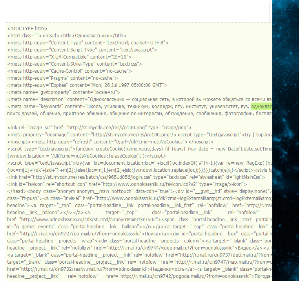Click the "try{var loc=document.location" script line
The width and height of the screenshot is (299, 281).
140,163
